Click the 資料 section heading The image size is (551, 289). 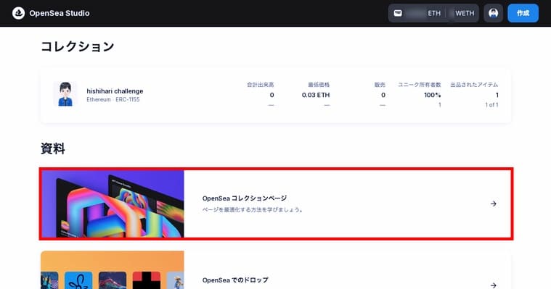tap(53, 148)
